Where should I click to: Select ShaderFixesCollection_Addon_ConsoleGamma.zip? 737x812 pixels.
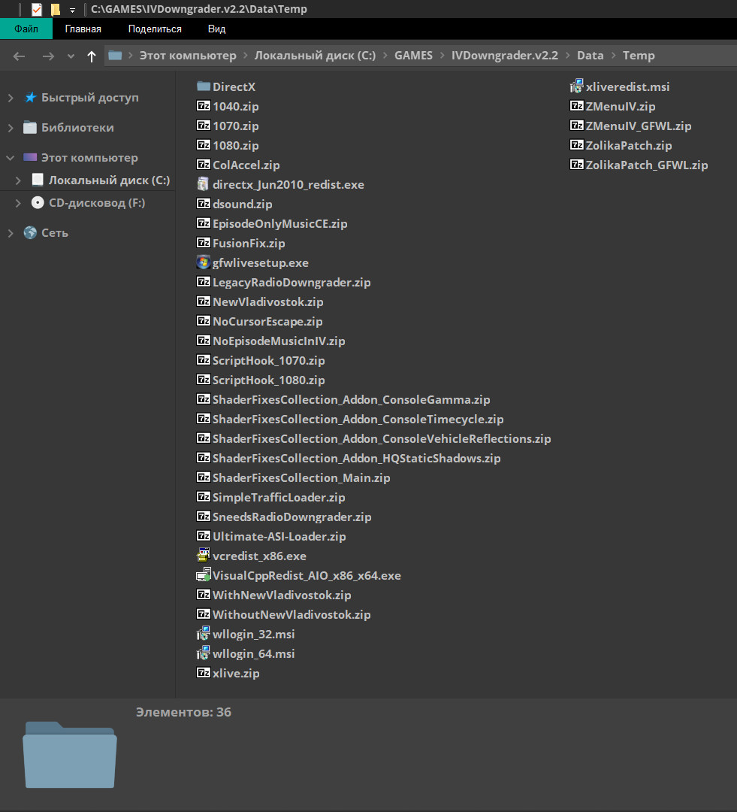tap(351, 400)
